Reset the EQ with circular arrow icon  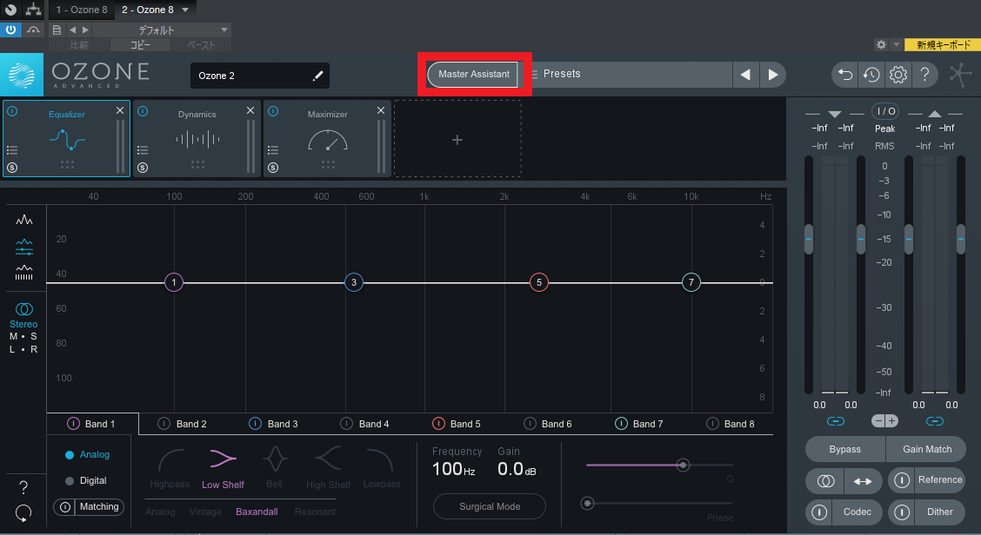tap(23, 513)
